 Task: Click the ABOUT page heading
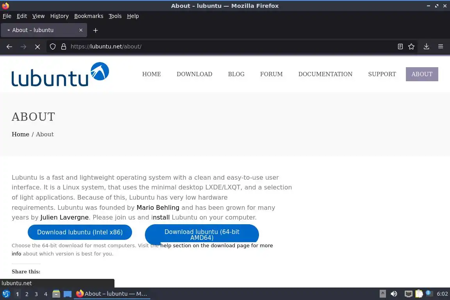33,117
